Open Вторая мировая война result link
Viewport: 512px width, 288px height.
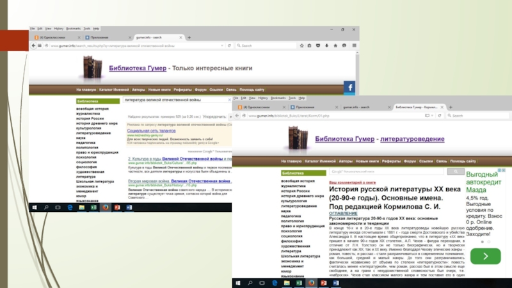pyautogui.click(x=180, y=181)
